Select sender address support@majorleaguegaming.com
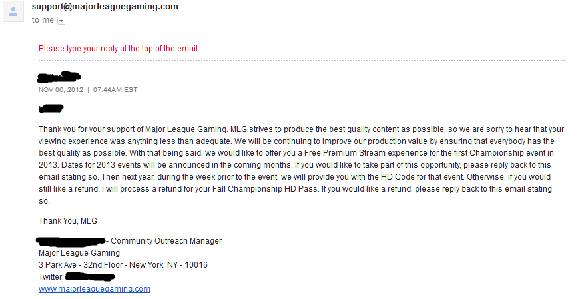The image size is (578, 299). [x=105, y=7]
